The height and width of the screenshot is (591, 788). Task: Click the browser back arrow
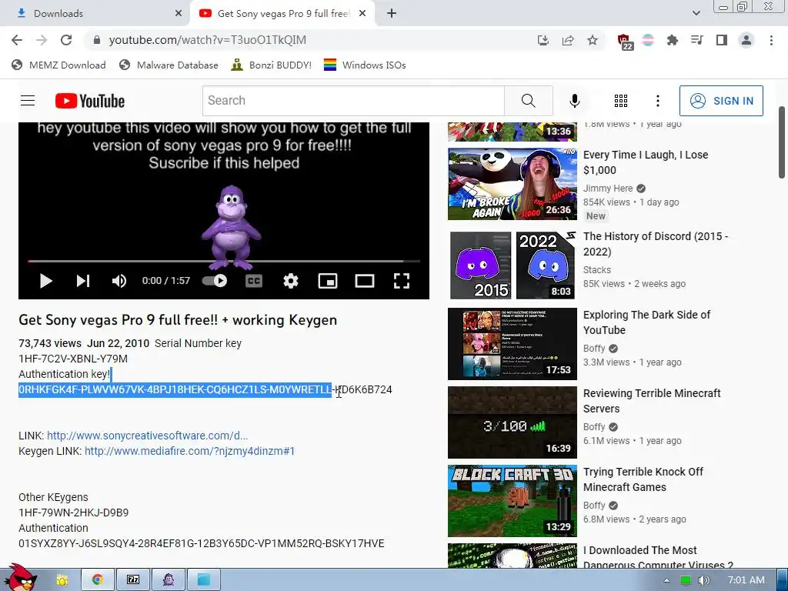click(x=17, y=40)
